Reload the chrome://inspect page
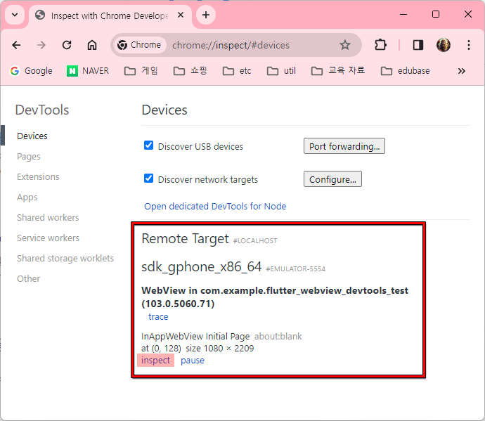This screenshot has width=485, height=421. (67, 45)
